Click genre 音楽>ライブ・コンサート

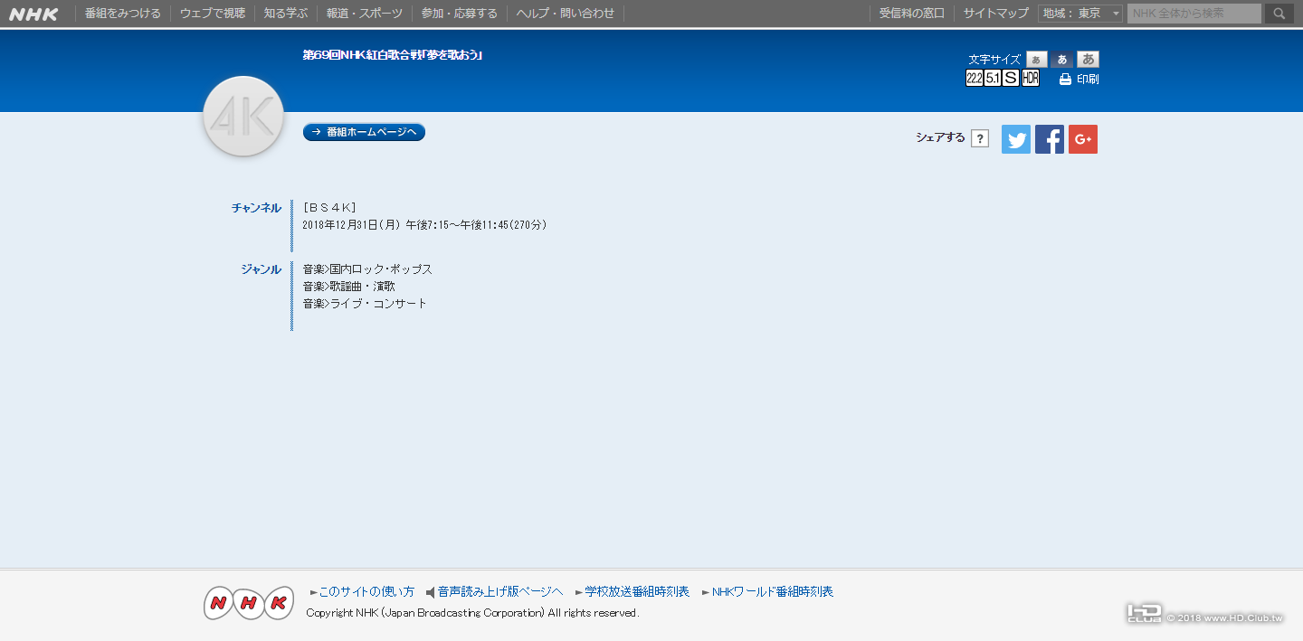pyautogui.click(x=365, y=304)
